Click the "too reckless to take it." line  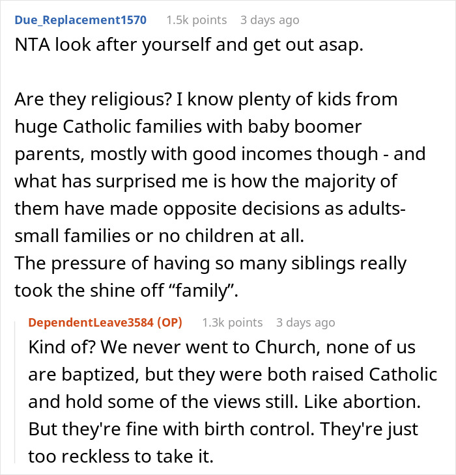pos(121,457)
